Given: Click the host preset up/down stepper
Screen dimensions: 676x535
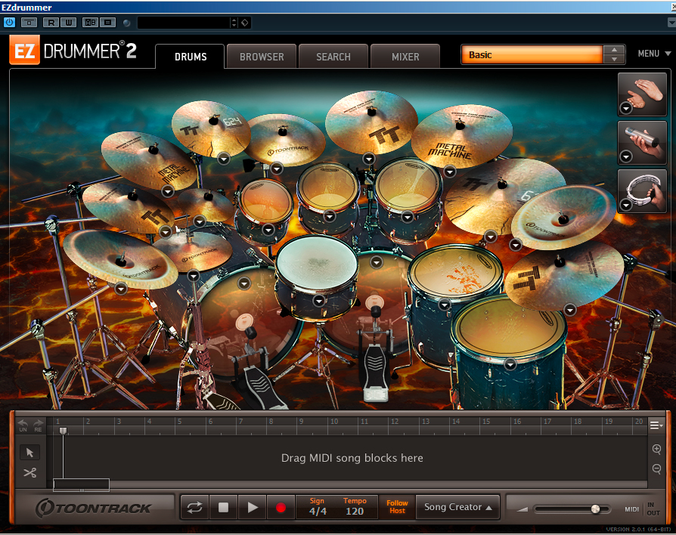Looking at the screenshot, I should click(x=234, y=23).
